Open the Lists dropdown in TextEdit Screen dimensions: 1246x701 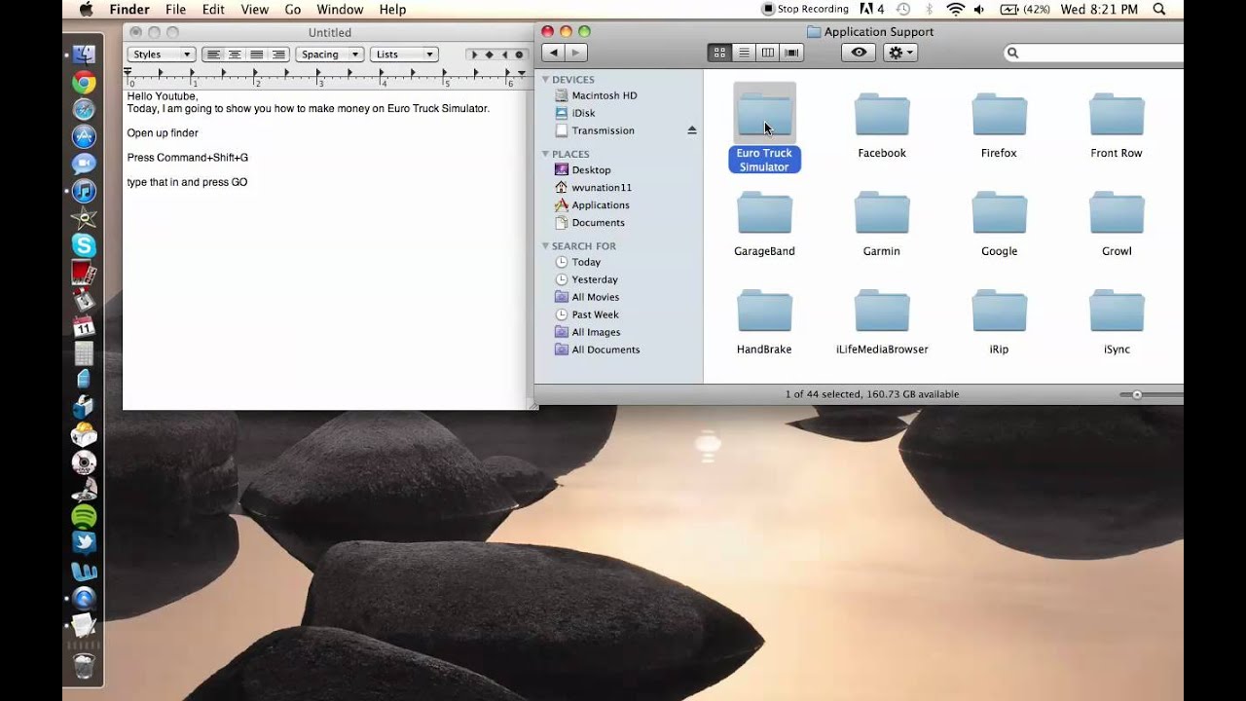click(403, 55)
